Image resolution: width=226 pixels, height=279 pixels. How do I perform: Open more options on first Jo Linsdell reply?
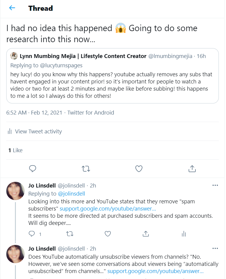pos(215,185)
